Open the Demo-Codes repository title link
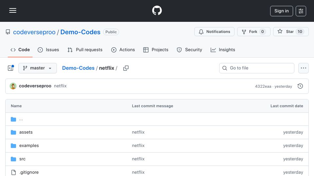 (80, 32)
